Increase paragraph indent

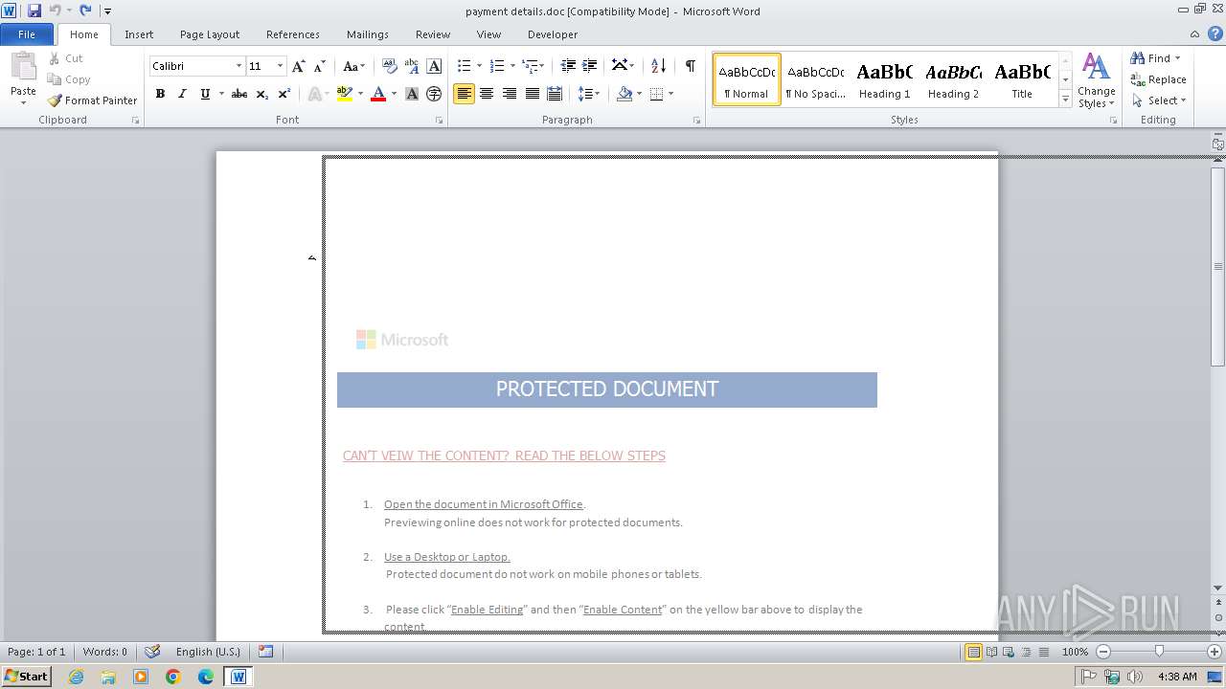[x=590, y=66]
